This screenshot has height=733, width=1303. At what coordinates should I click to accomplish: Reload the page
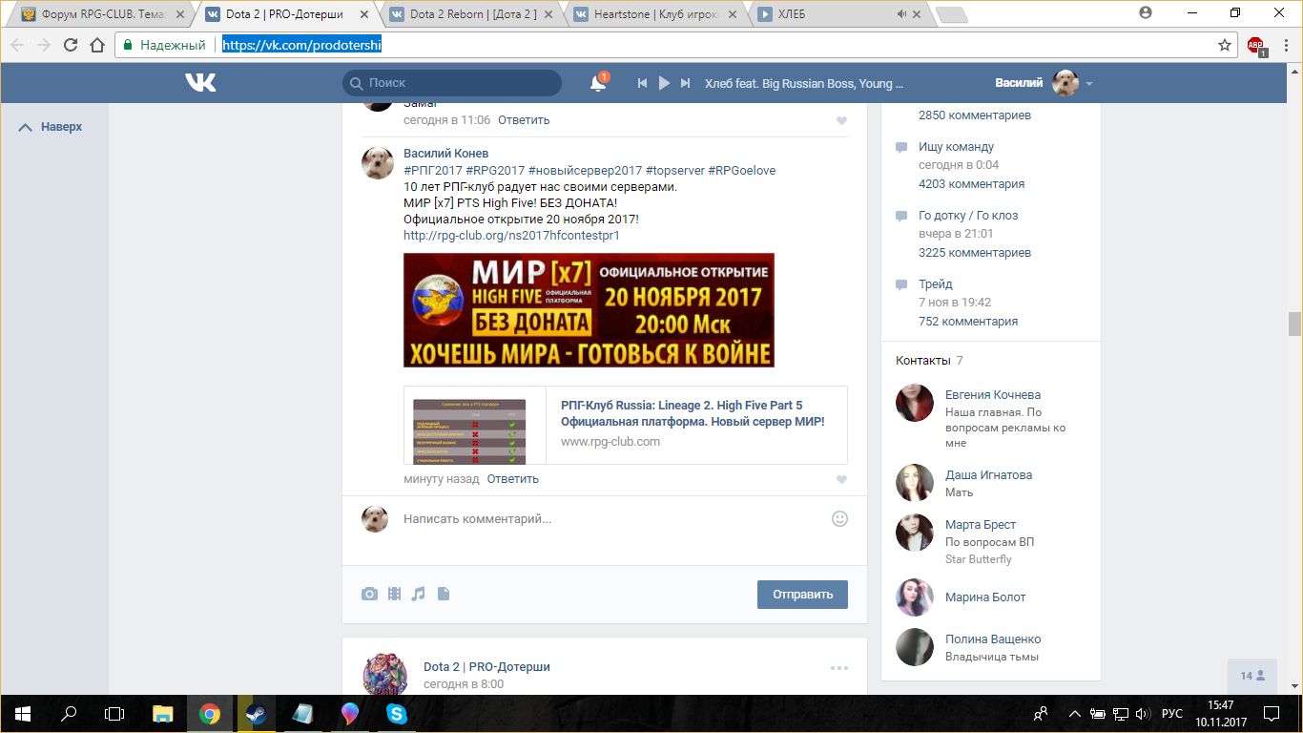(70, 45)
